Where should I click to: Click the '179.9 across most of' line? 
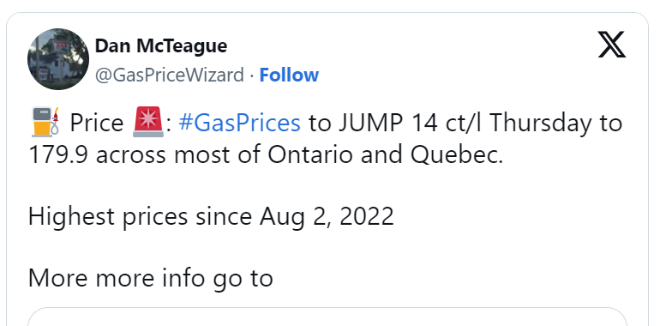(143, 154)
